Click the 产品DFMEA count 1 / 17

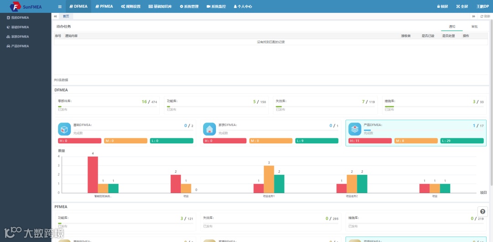[x=478, y=126]
